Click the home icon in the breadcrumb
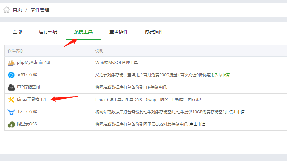 pos(6,10)
